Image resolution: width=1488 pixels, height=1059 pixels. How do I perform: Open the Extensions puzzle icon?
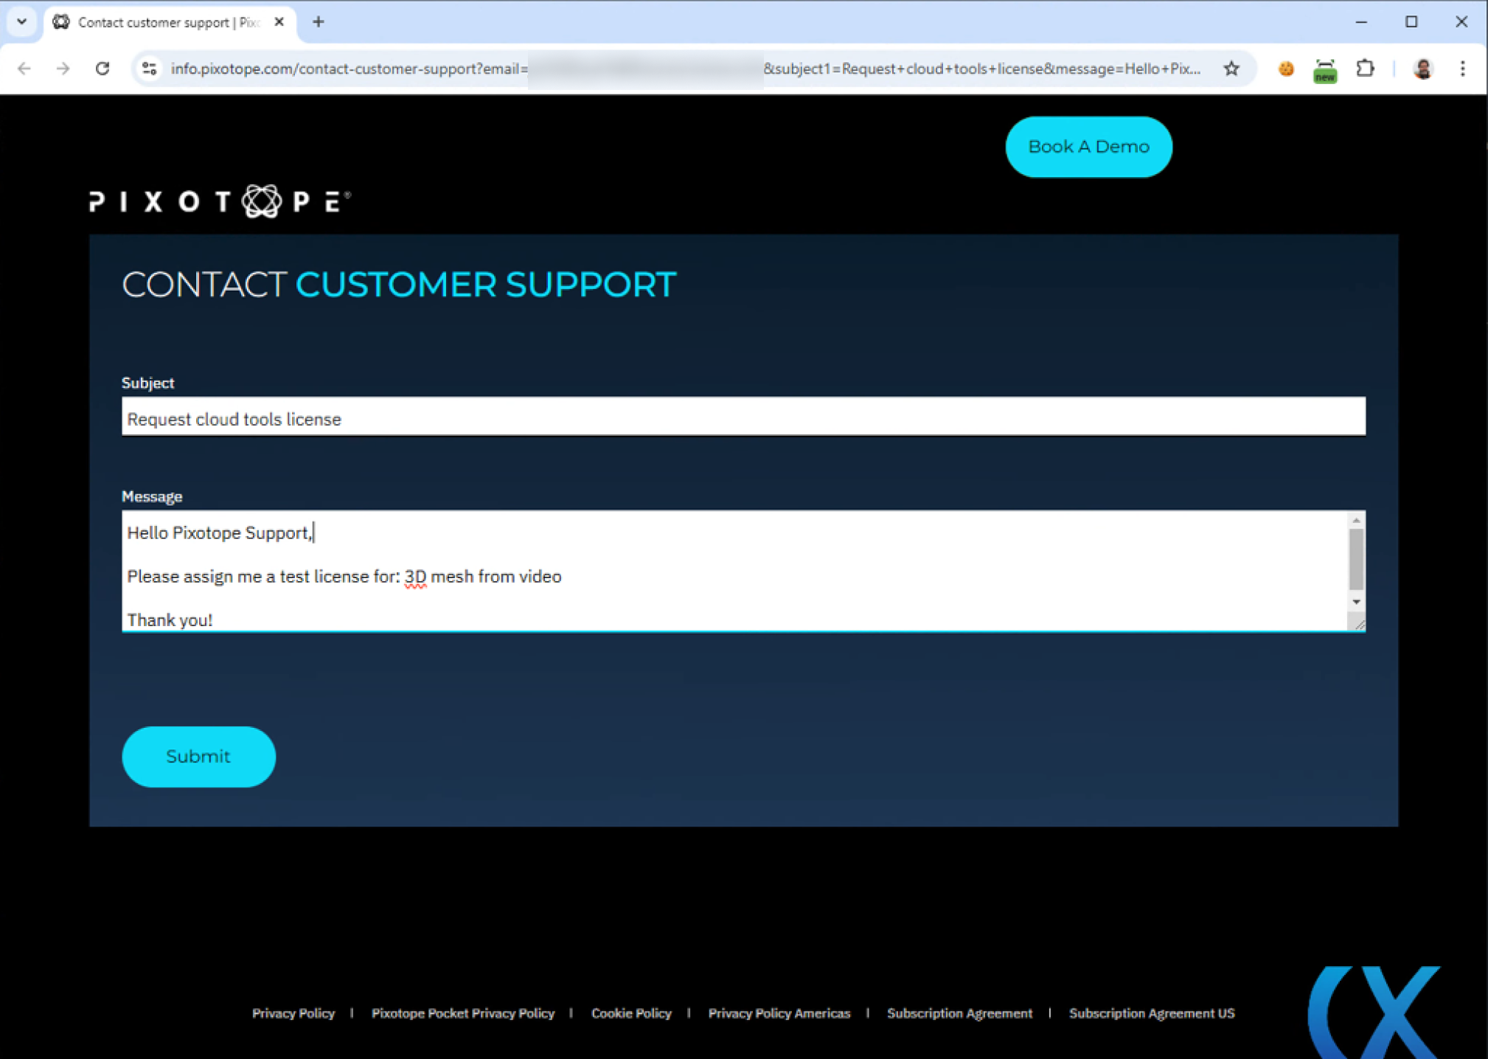coord(1365,69)
